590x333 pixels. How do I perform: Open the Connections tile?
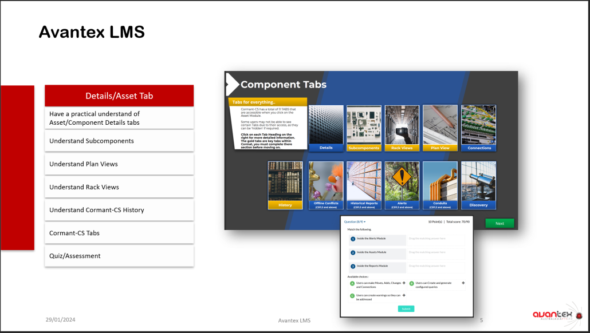478,128
